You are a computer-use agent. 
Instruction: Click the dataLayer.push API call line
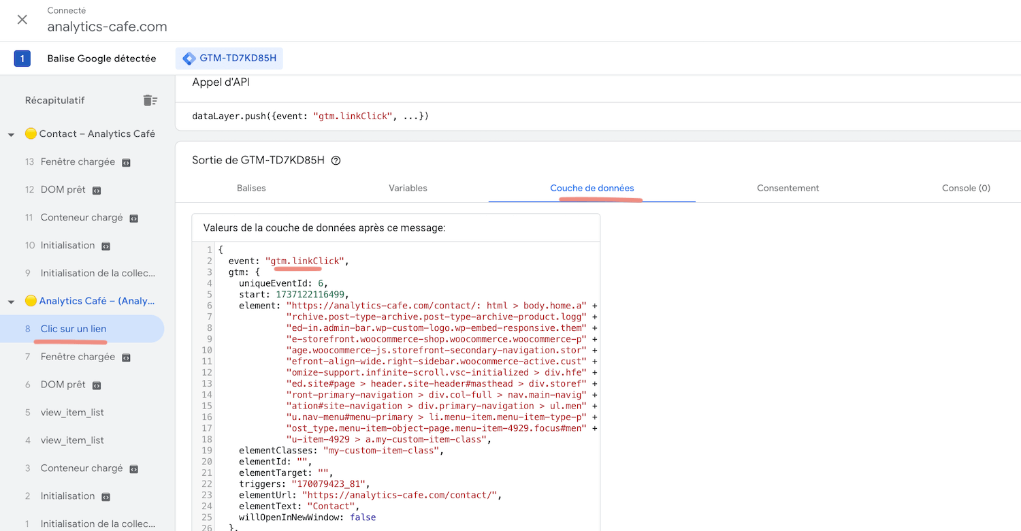(310, 116)
